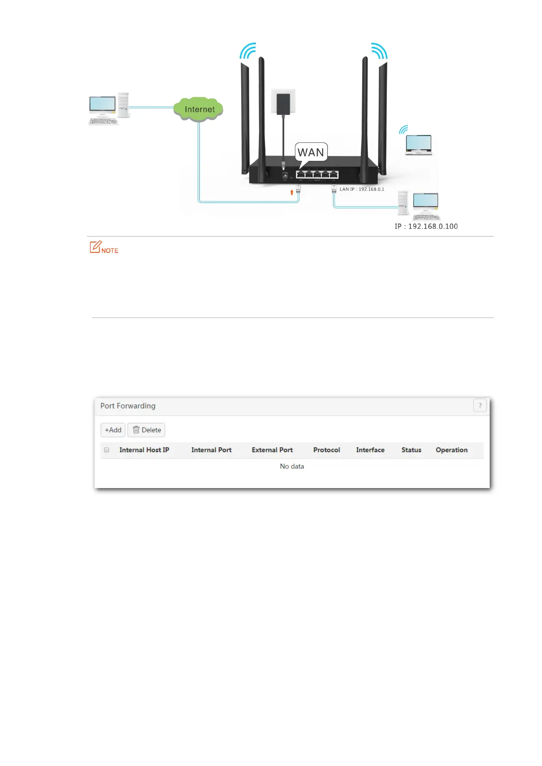Click the desktop computer labeled 192.168.0.100

[419, 206]
